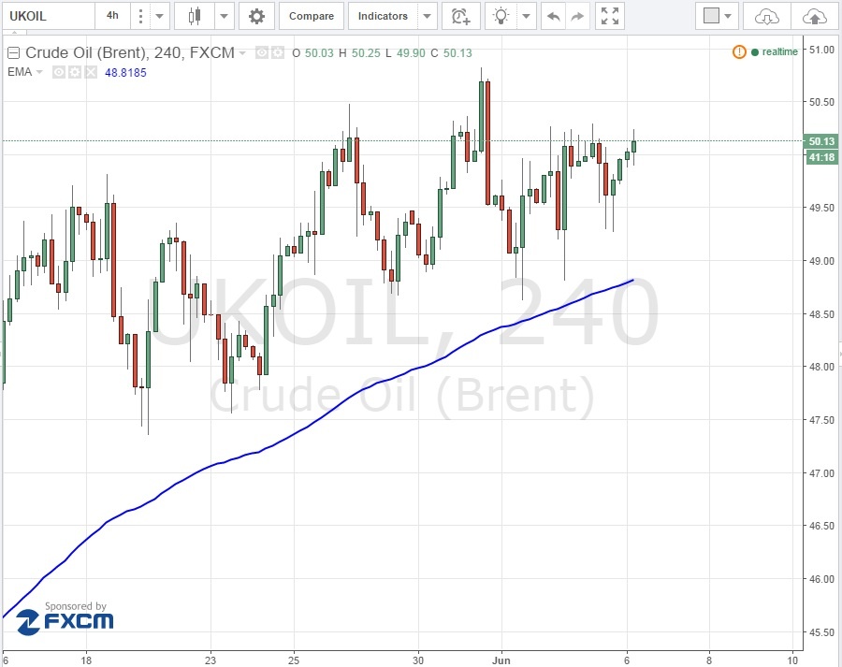Expand the chart style dropdown arrow
Image resolution: width=842 pixels, height=667 pixels.
point(224,16)
